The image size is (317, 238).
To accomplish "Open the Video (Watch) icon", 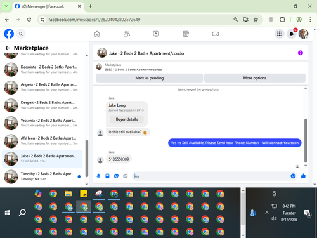I will tap(156, 34).
